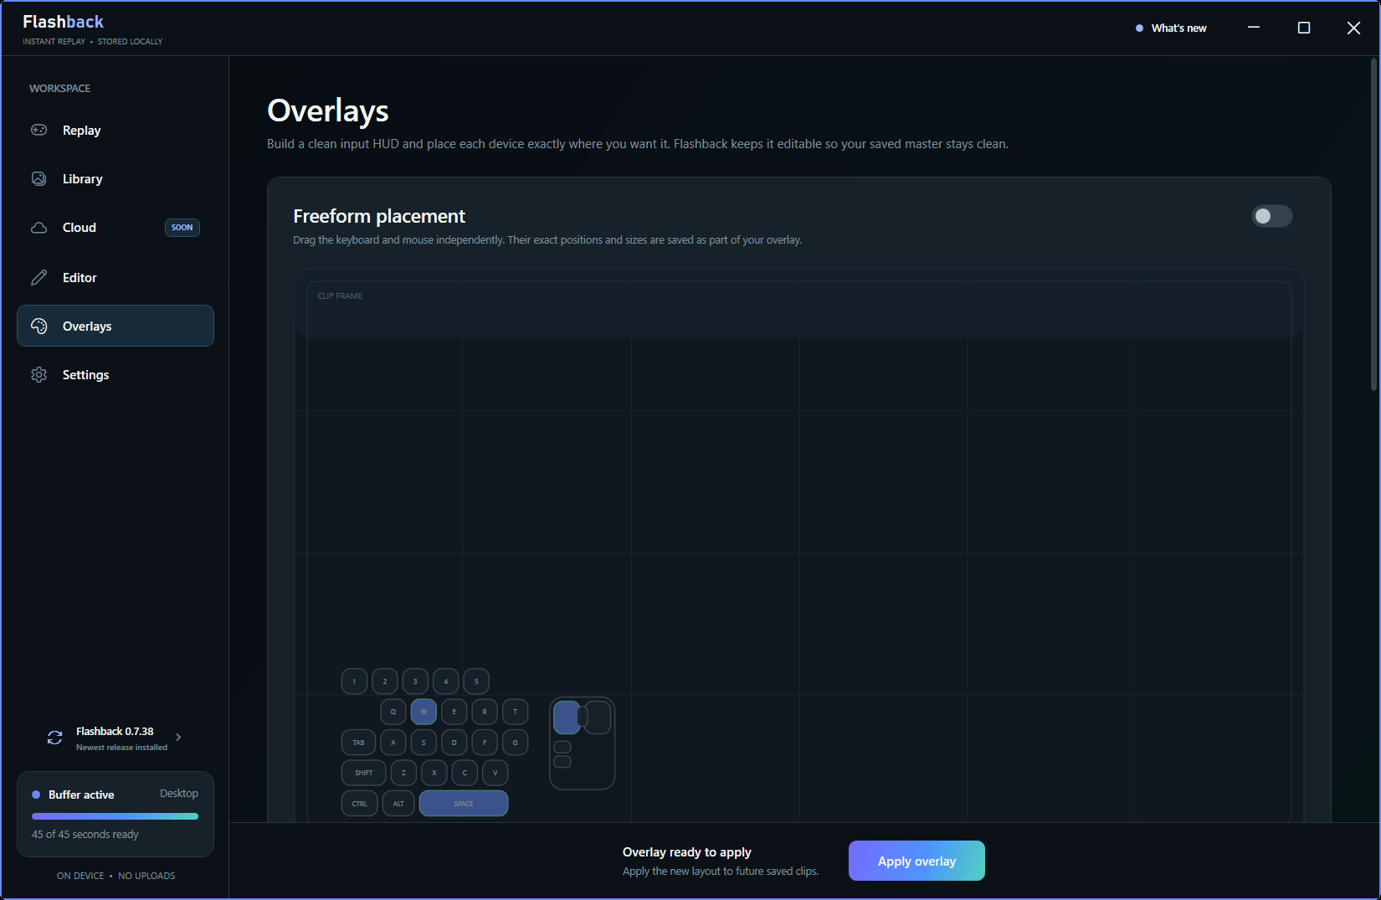Expand Flashback 0.7.38 release details chevron
This screenshot has width=1381, height=900.
[178, 738]
